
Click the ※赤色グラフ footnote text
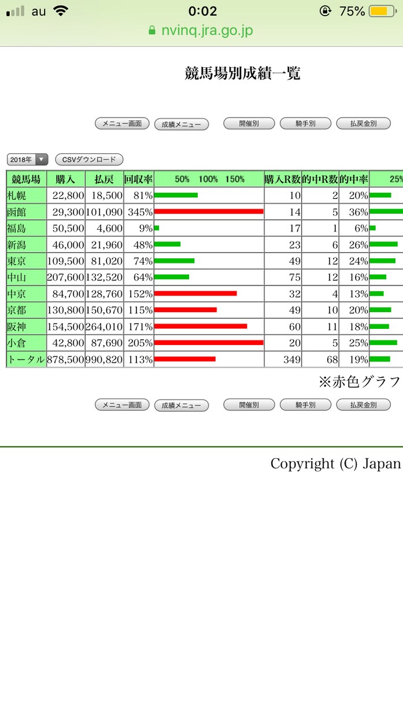coord(359,382)
